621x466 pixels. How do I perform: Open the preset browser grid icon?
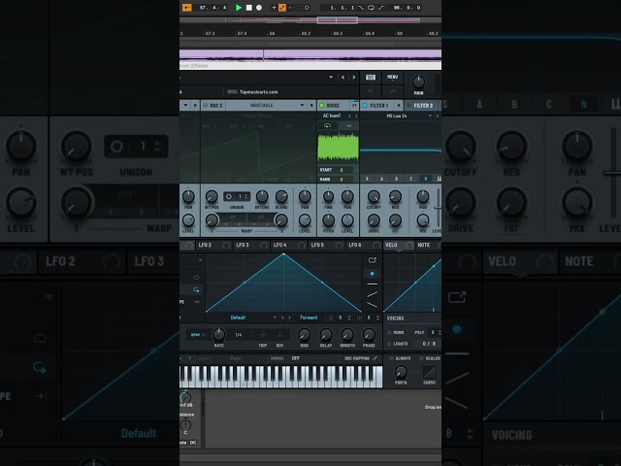[371, 77]
